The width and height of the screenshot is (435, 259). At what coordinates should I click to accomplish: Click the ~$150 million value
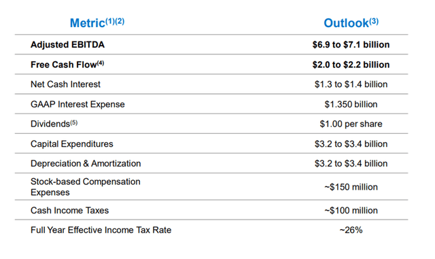click(351, 187)
